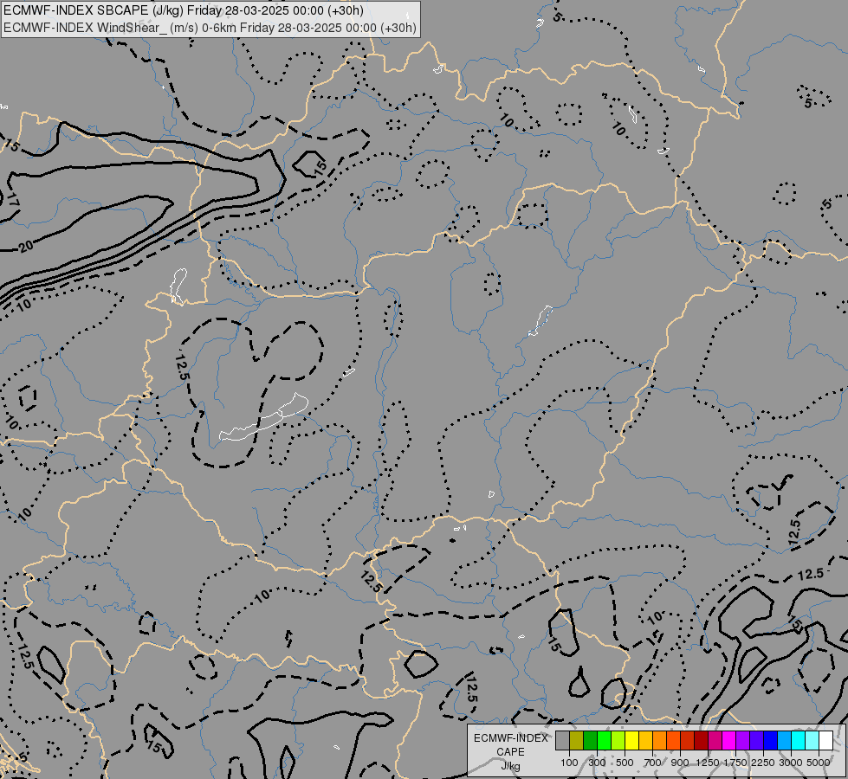
Task: Pick the pure yellow legend swatch
Action: [631, 741]
